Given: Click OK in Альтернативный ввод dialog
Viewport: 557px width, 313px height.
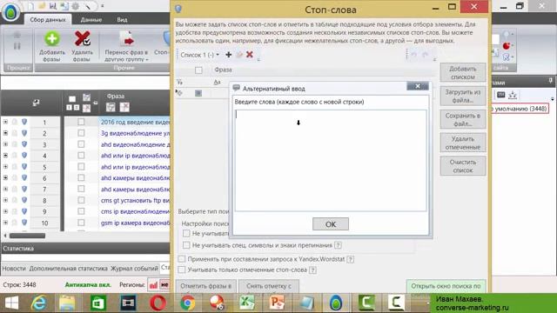Looking at the screenshot, I should tap(331, 224).
